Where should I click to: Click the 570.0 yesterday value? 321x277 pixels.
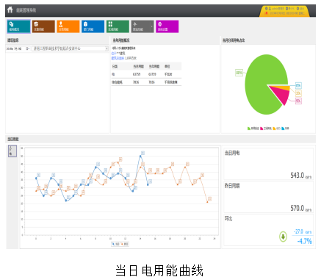coord(297,208)
